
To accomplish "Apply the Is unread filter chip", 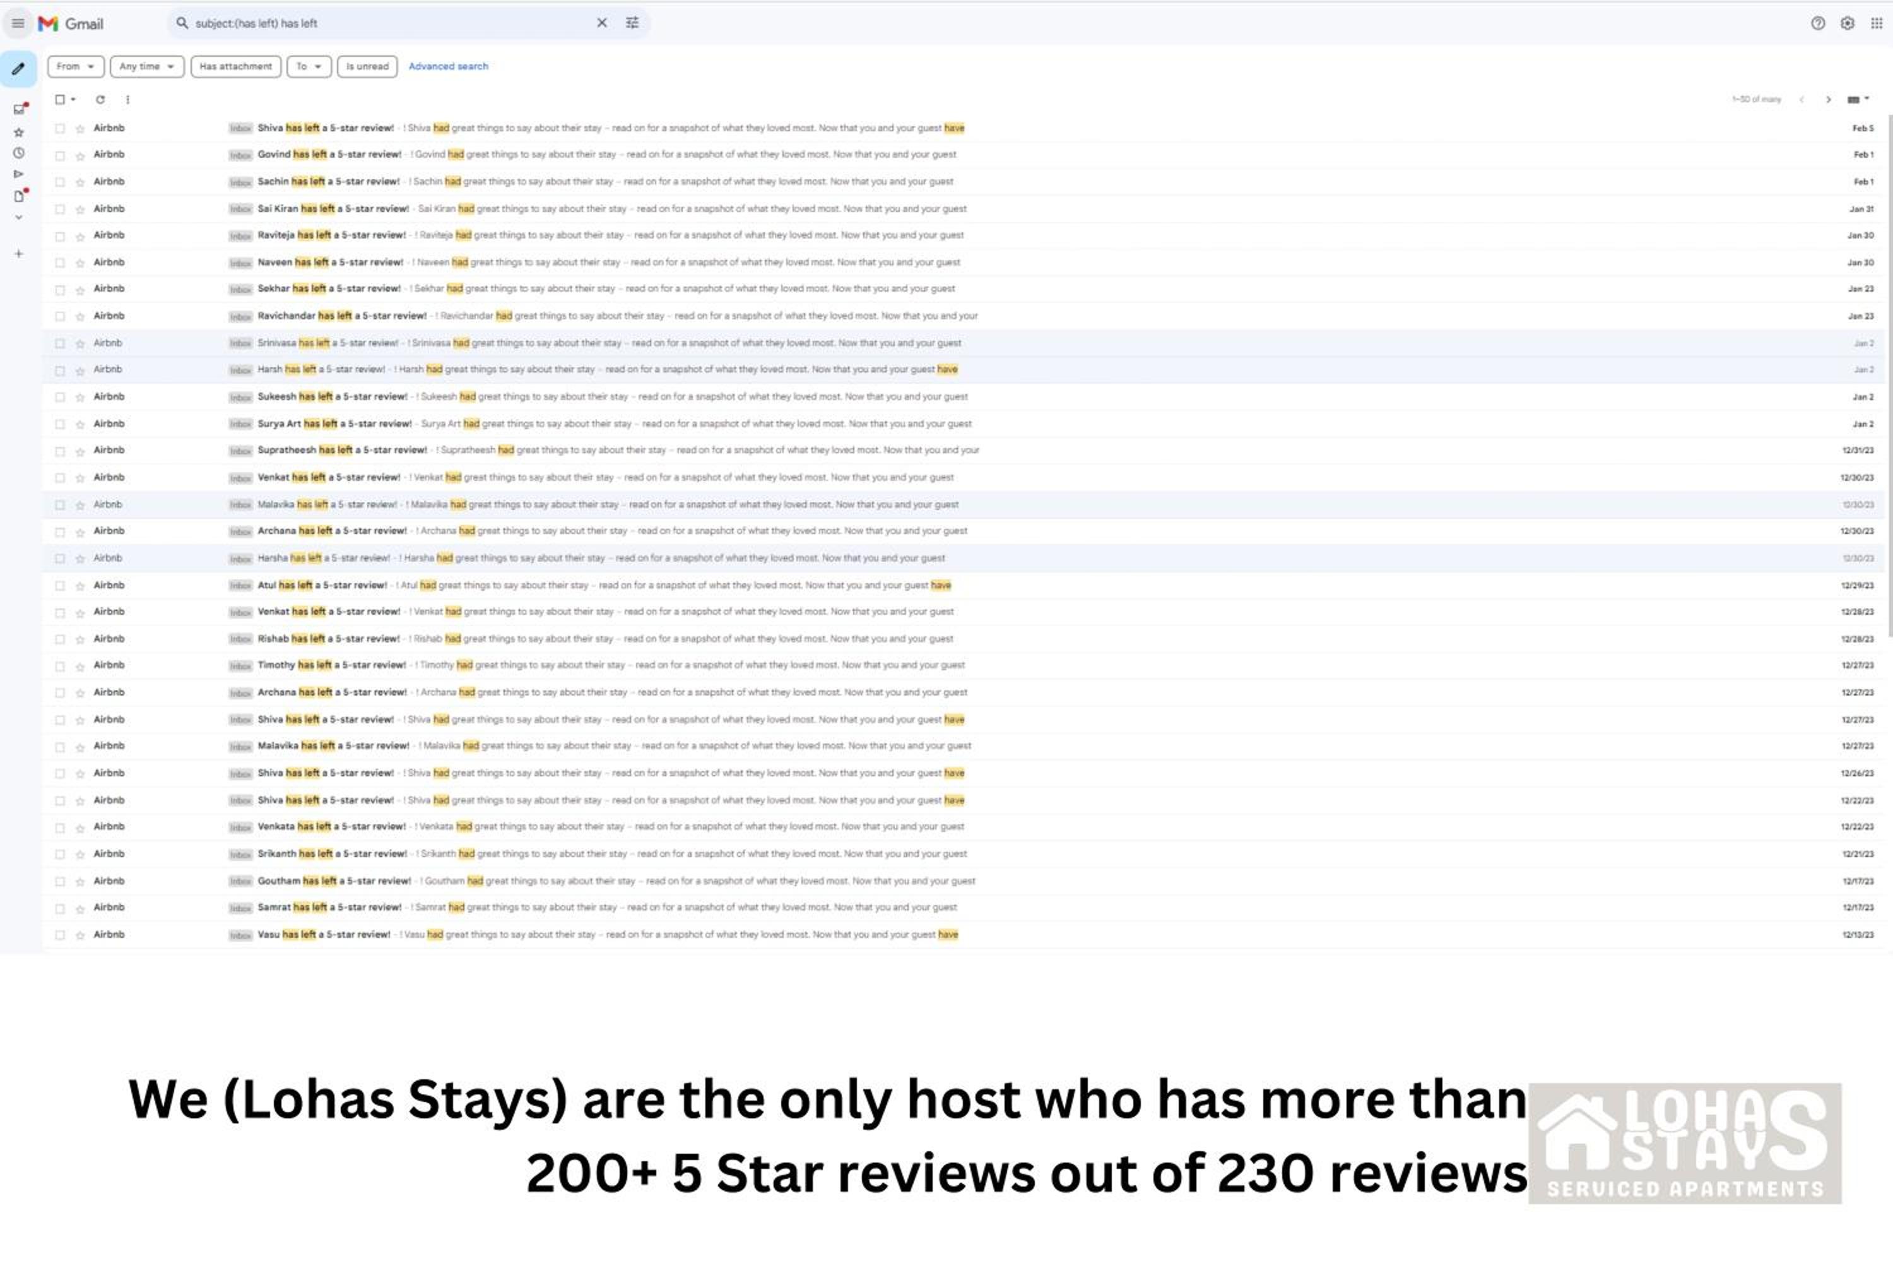I will click(367, 67).
